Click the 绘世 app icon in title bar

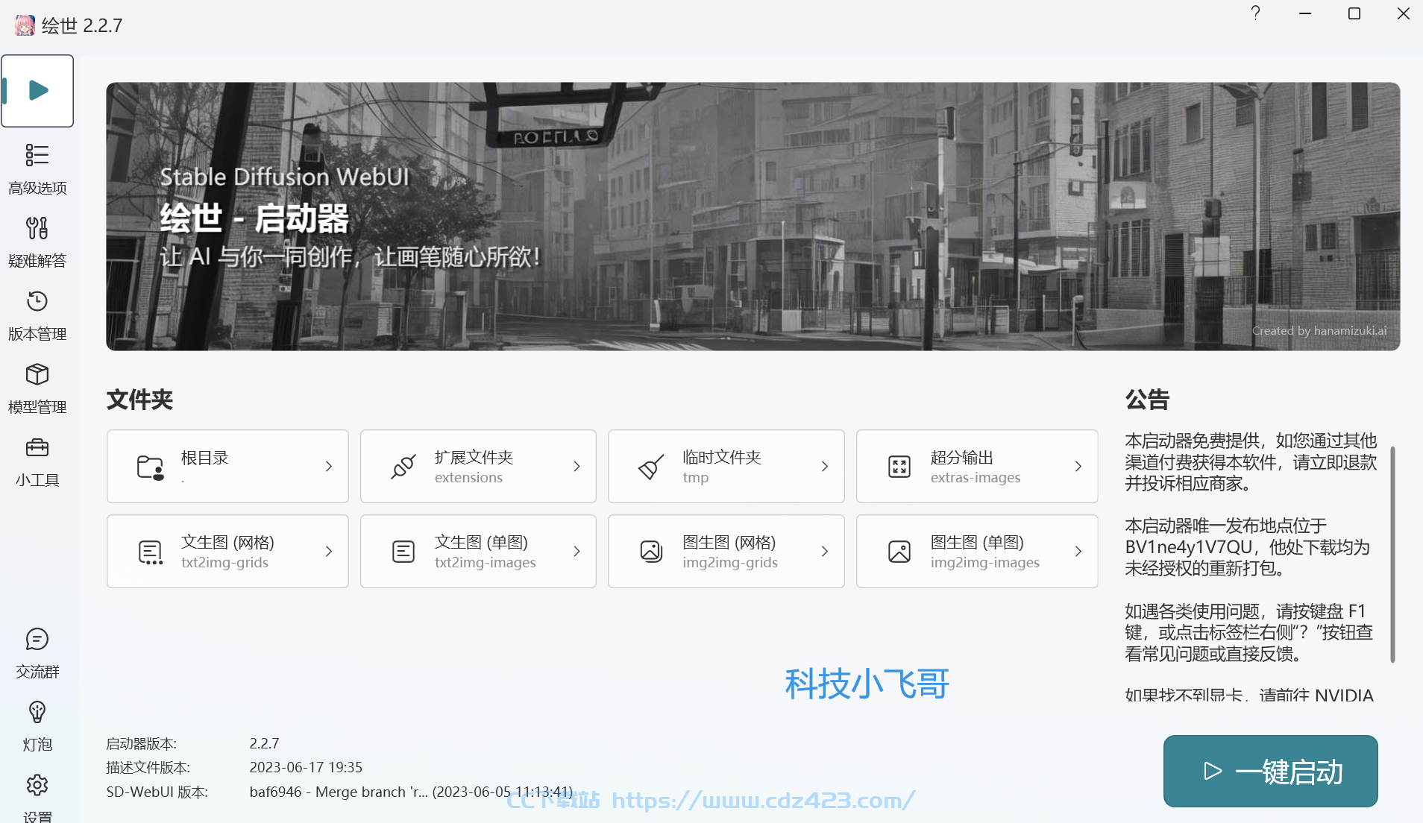25,25
